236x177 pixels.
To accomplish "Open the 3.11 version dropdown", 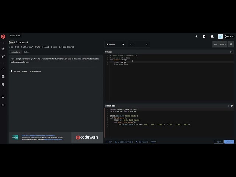I will coord(139,44).
